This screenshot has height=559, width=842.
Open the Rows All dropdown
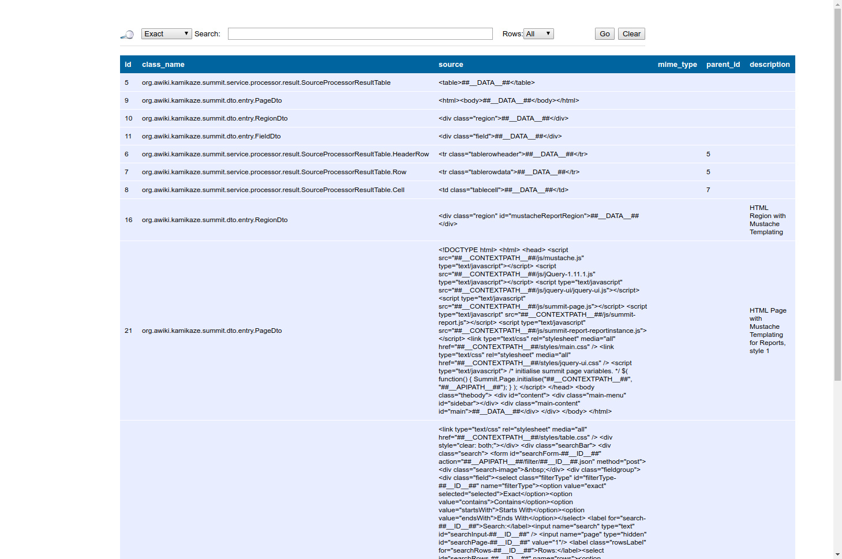[x=539, y=34]
